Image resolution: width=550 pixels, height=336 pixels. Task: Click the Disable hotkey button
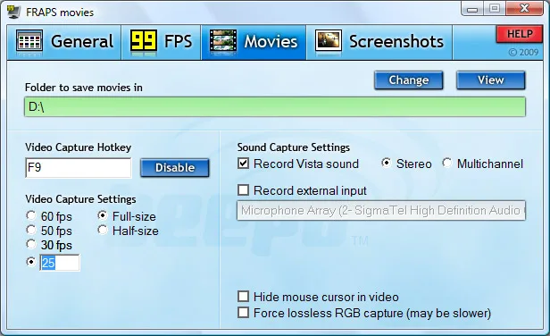(175, 167)
